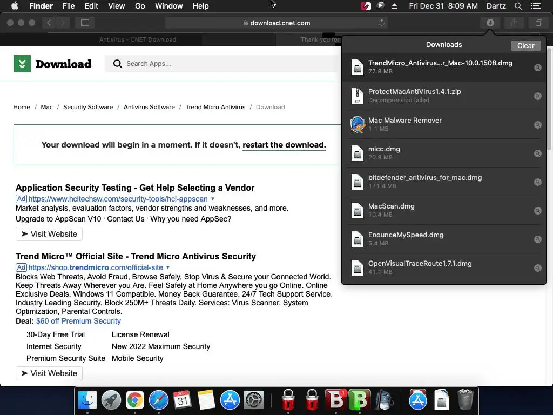
Task: Click the search magnifier in Search Apps
Action: [117, 64]
